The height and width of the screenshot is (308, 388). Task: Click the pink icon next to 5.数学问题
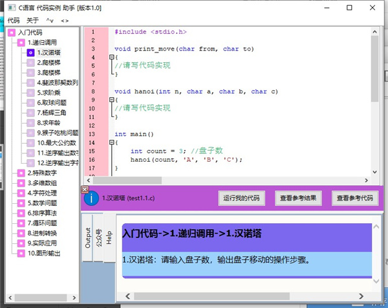[21, 203]
